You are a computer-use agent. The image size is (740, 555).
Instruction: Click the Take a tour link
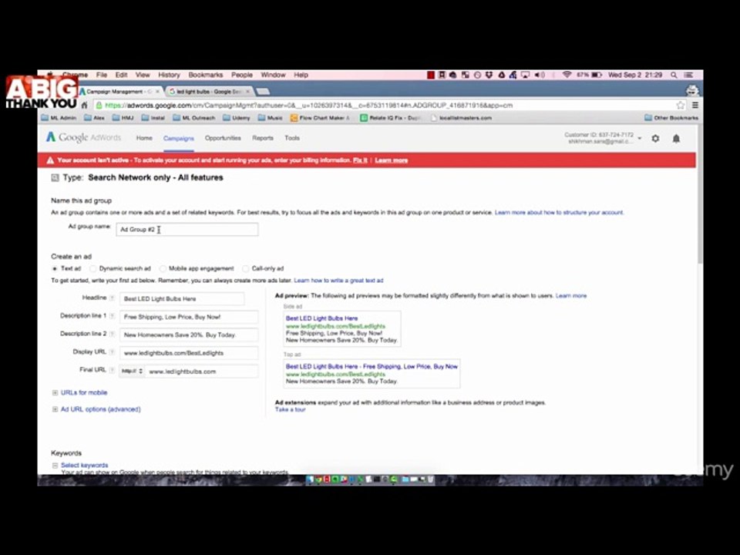[291, 409]
